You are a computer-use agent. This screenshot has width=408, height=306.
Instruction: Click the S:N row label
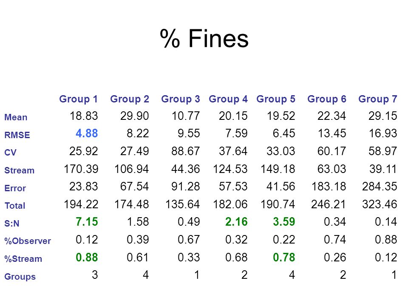(12, 223)
